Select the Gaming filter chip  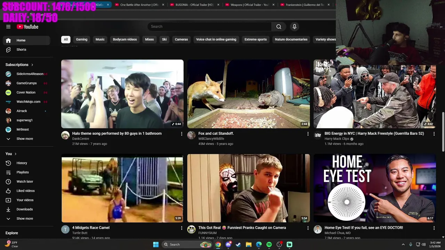[x=82, y=40]
